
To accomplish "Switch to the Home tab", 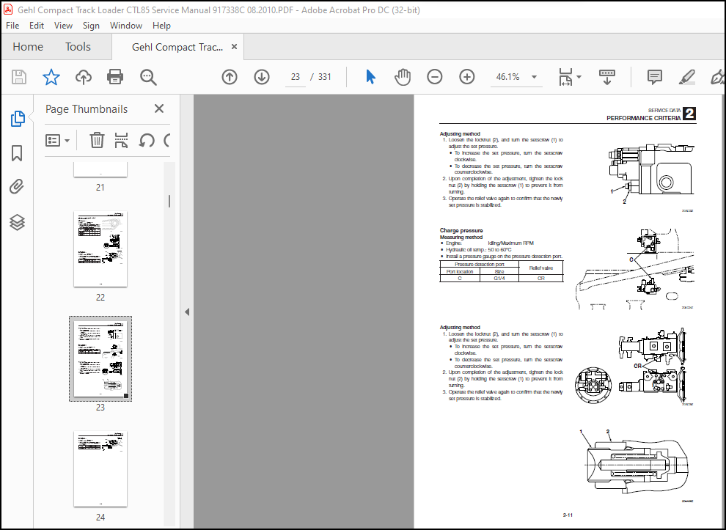I will click(x=28, y=47).
